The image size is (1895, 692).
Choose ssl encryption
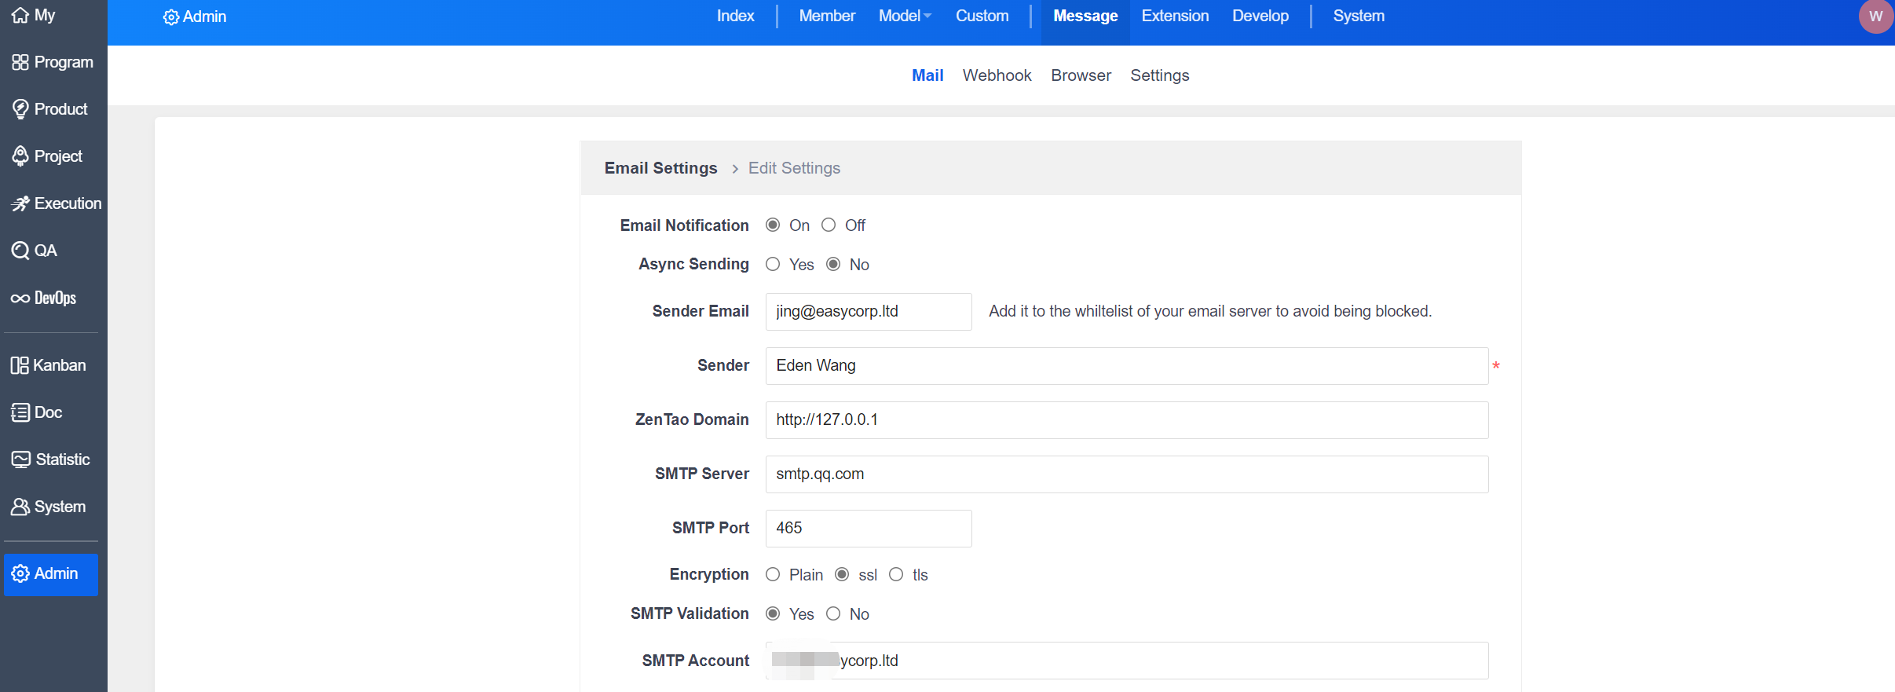pos(842,575)
